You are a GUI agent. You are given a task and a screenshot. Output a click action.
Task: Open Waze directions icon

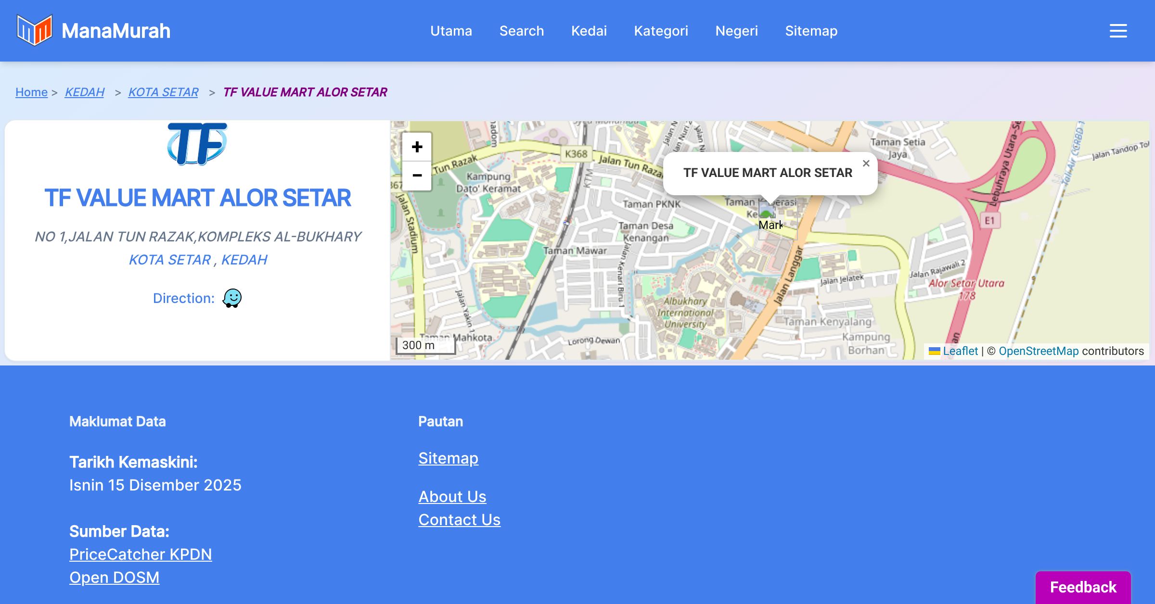point(232,298)
